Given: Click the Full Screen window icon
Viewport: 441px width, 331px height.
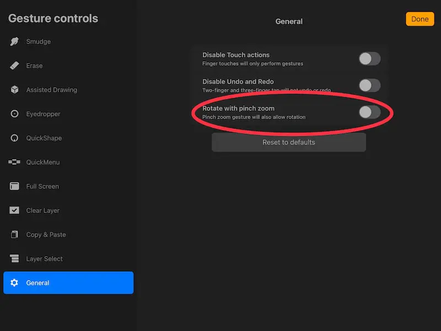Looking at the screenshot, I should tap(14, 186).
